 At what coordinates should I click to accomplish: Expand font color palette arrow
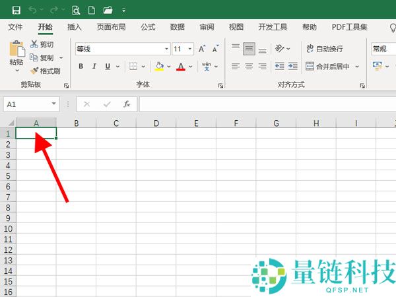(191, 67)
